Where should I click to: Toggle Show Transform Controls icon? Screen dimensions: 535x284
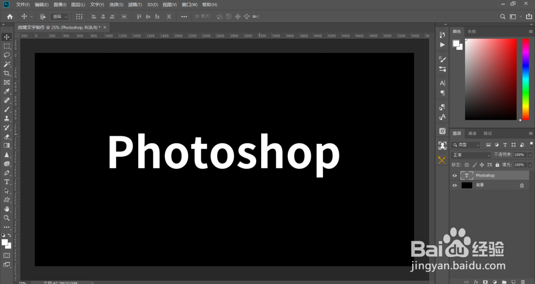pos(79,16)
